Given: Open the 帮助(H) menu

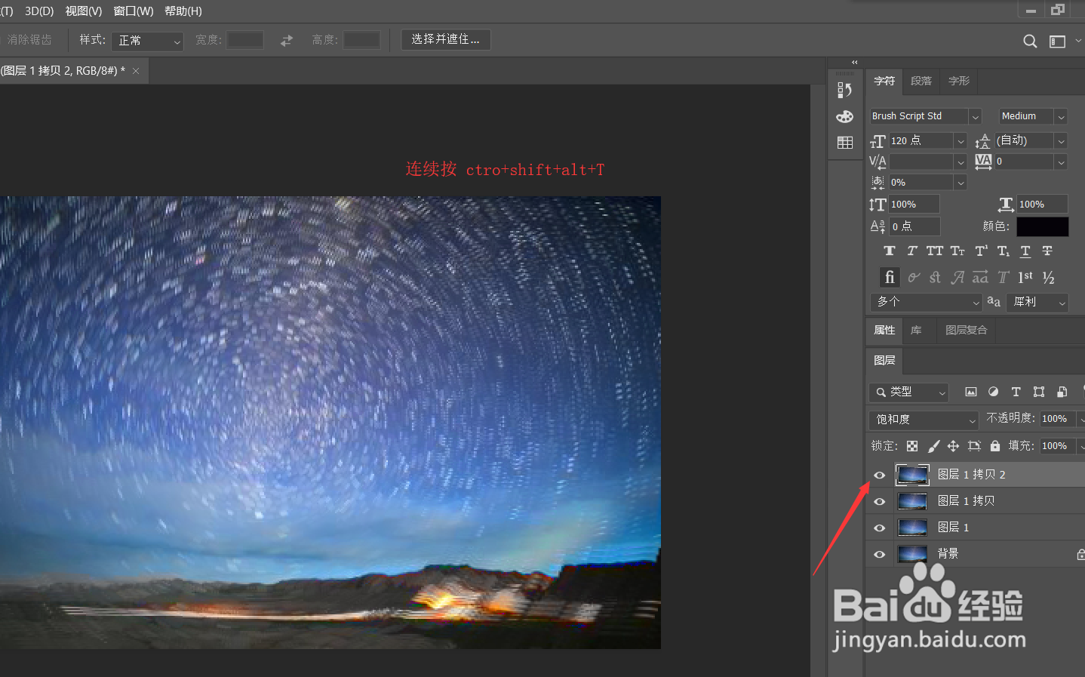Looking at the screenshot, I should pos(183,11).
